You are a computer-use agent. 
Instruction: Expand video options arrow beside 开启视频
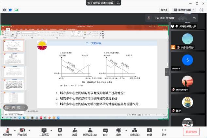coord(29,130)
